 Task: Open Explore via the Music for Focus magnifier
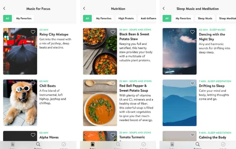point(38,144)
